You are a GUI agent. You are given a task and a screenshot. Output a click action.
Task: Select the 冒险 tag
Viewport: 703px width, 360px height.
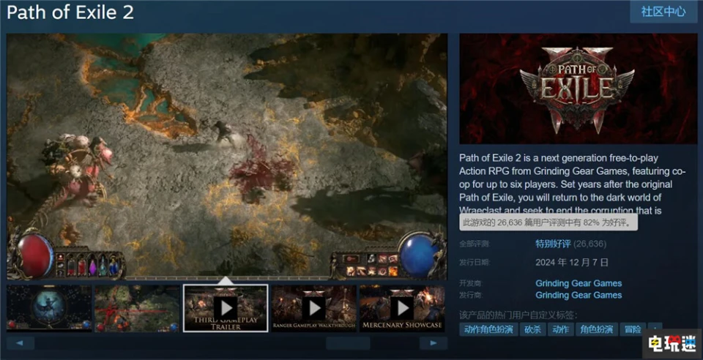tap(632, 330)
